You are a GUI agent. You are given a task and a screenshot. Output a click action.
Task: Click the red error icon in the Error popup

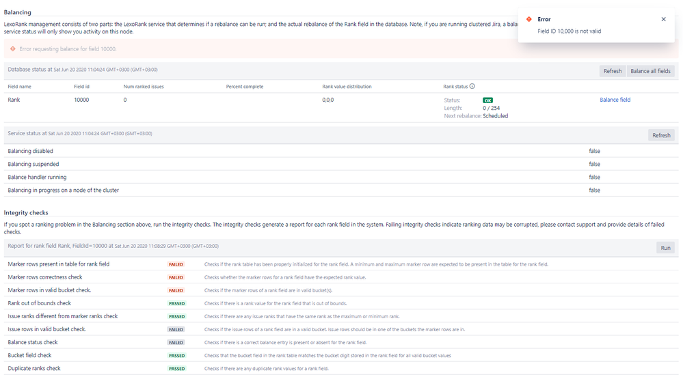click(529, 19)
